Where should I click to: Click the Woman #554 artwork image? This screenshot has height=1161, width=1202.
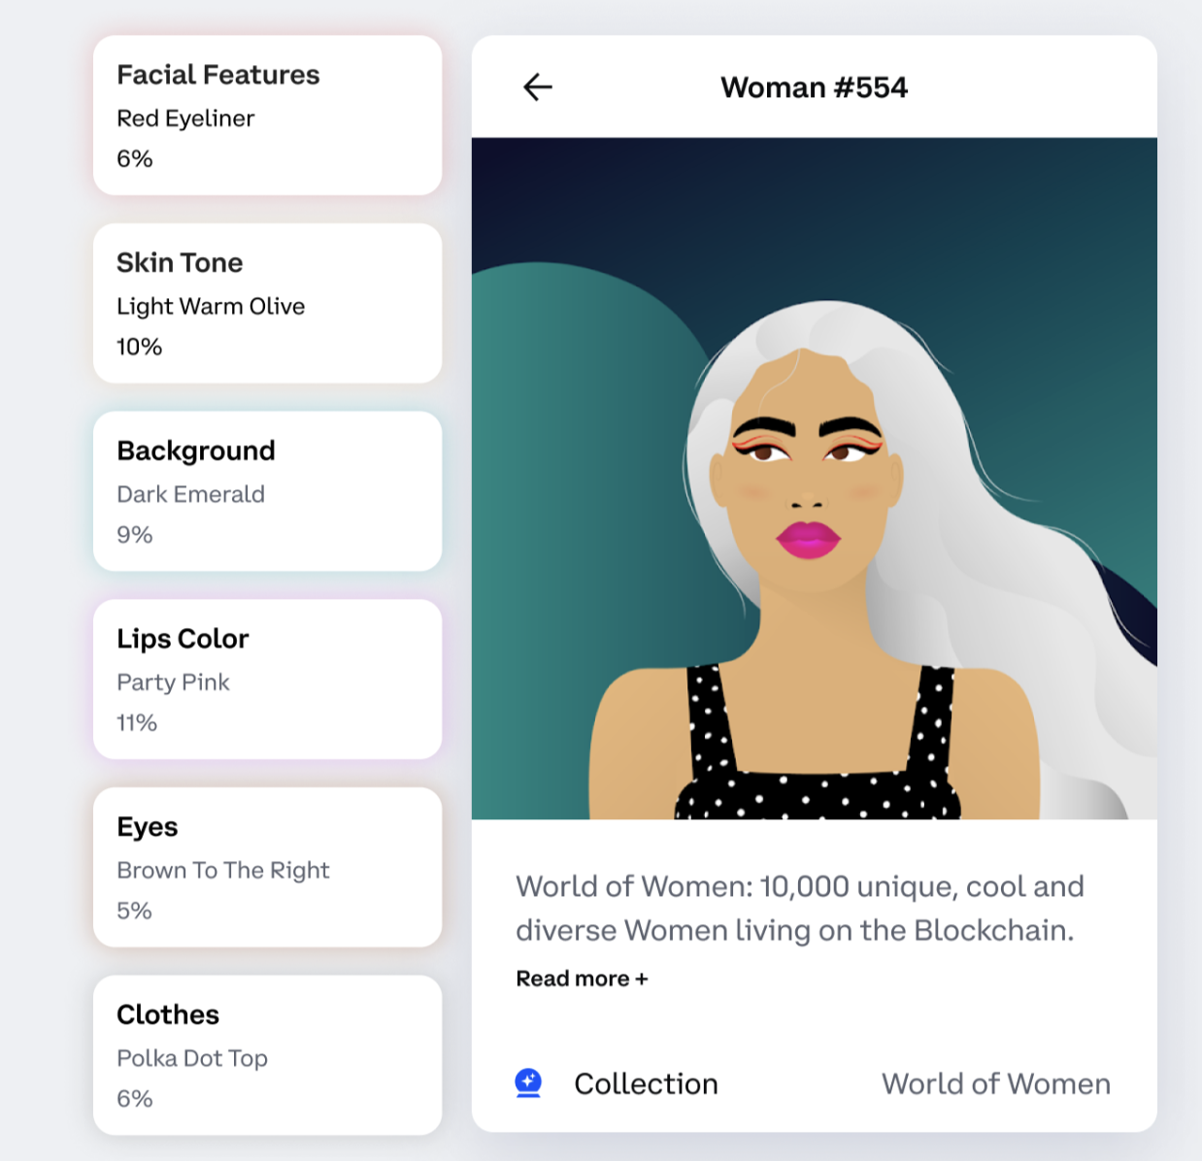814,479
